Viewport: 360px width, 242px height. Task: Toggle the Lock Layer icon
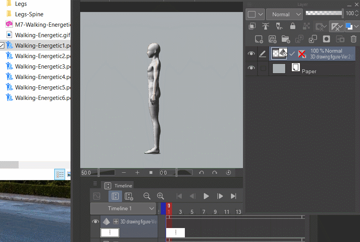(x=293, y=26)
